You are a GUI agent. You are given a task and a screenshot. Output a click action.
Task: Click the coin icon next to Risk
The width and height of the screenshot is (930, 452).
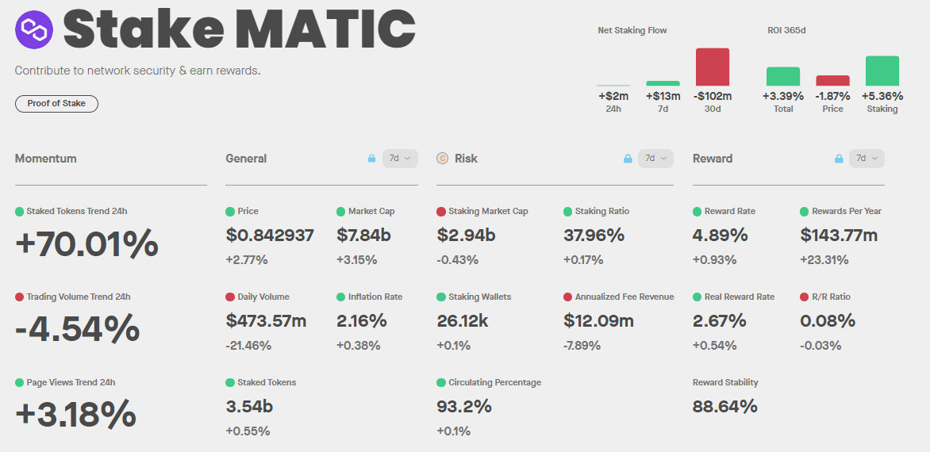pyautogui.click(x=443, y=159)
